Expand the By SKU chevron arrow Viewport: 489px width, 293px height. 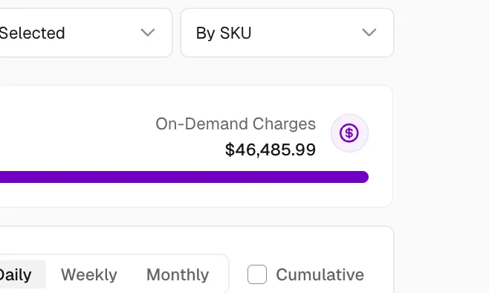tap(369, 33)
